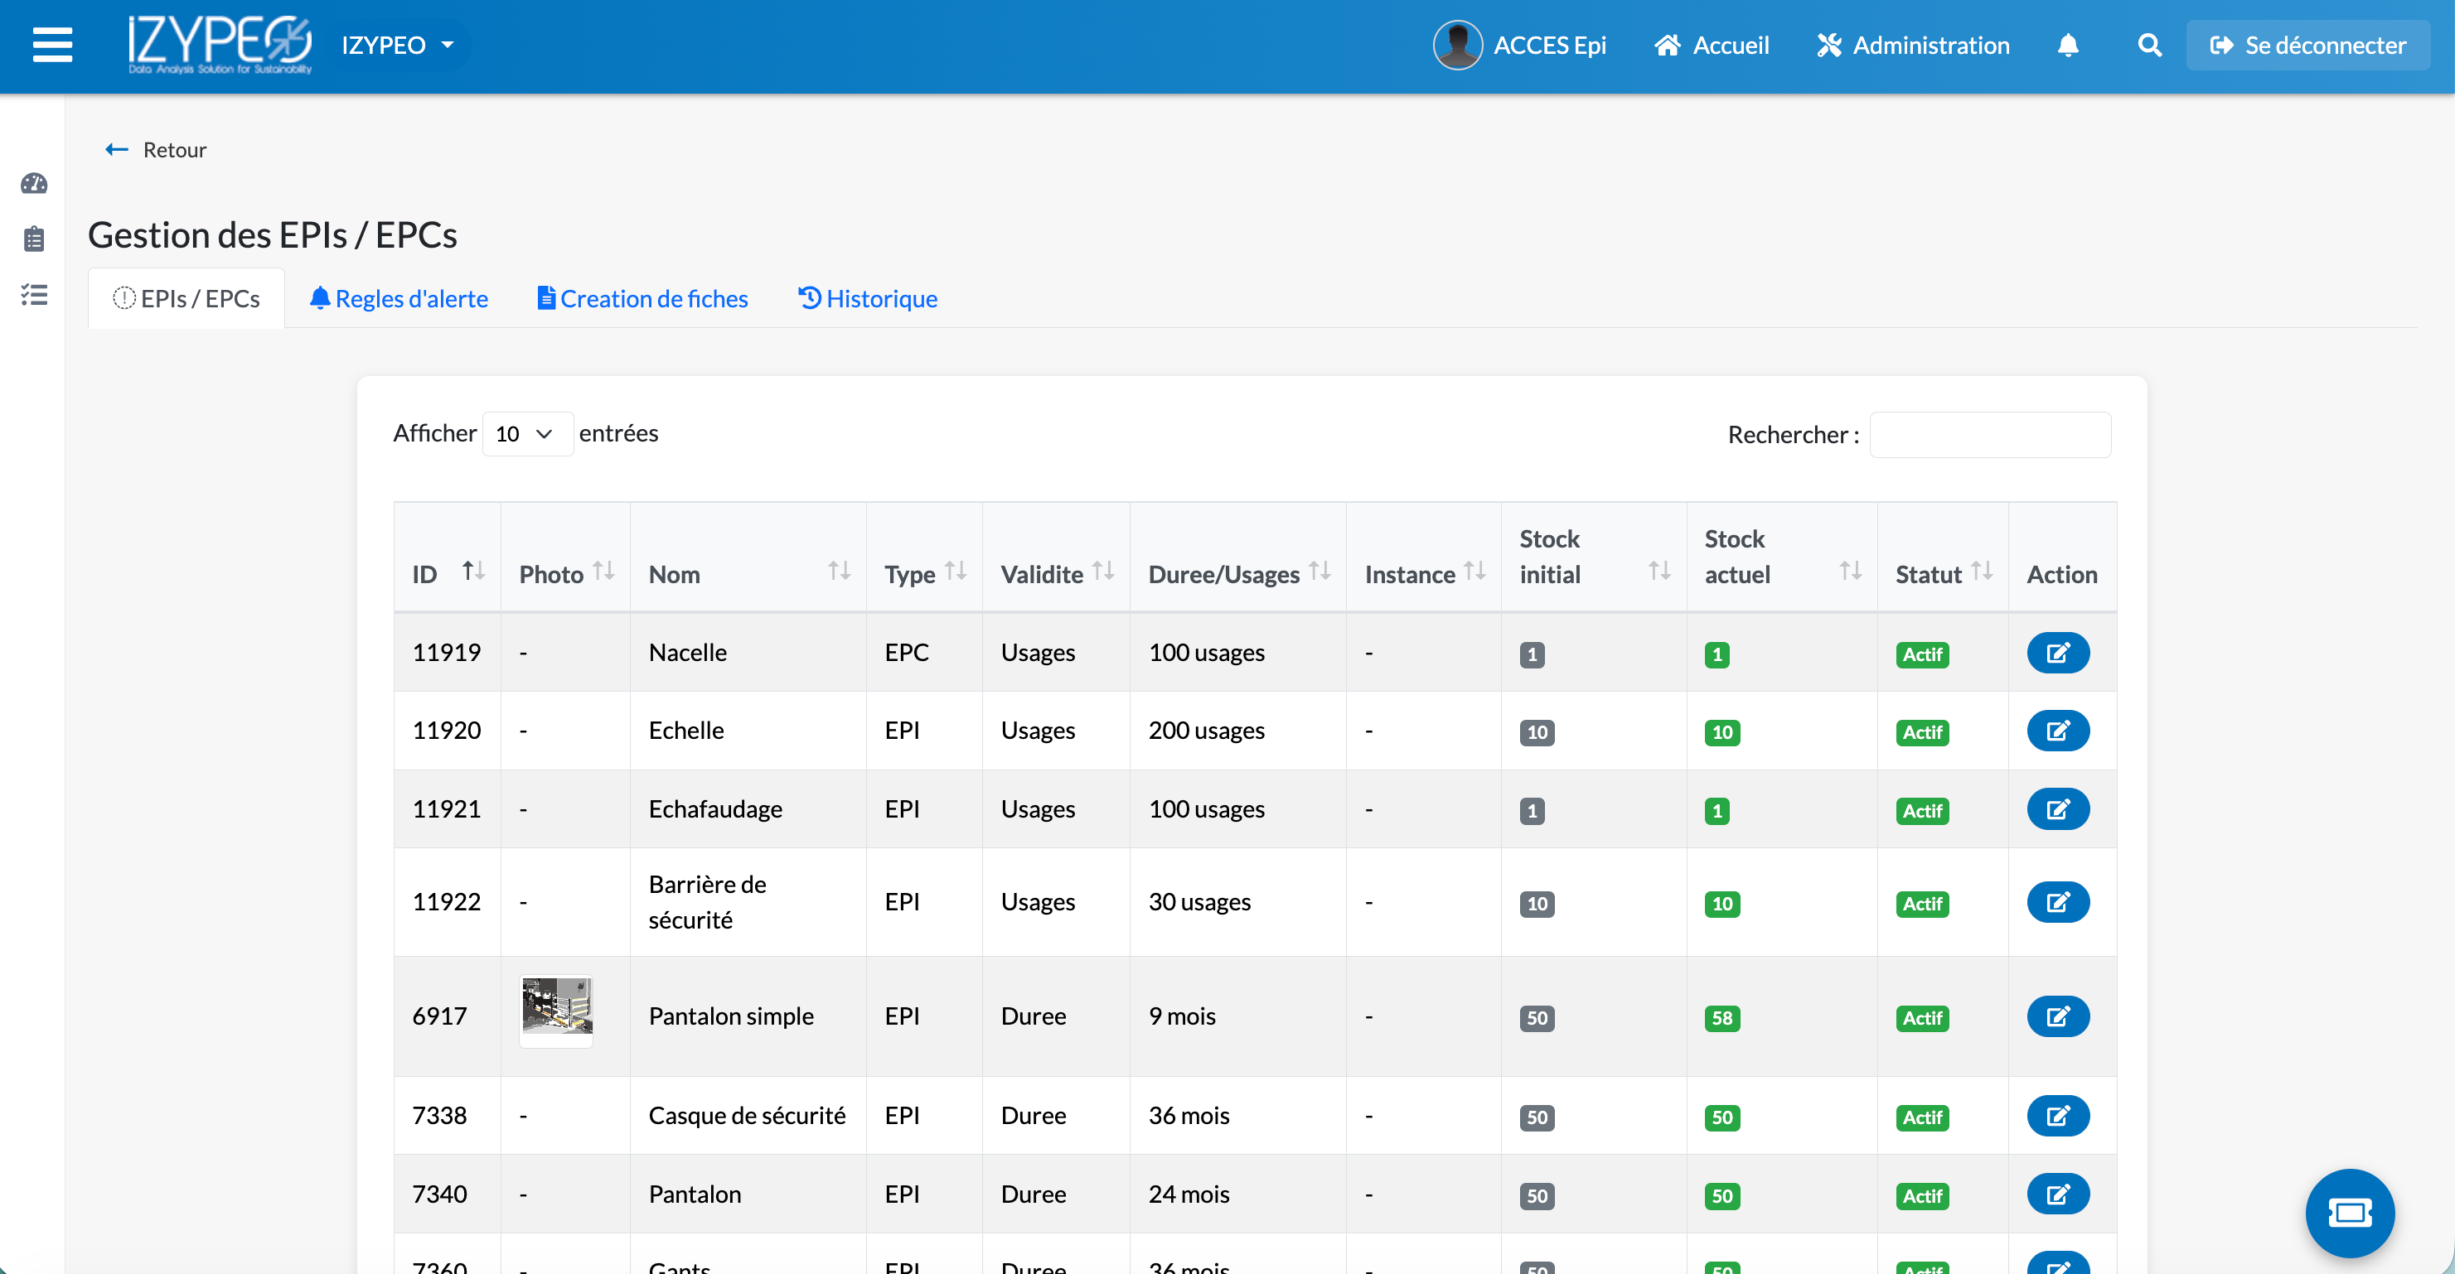
Task: Click the Actif badge in row 11919
Action: 1922,655
